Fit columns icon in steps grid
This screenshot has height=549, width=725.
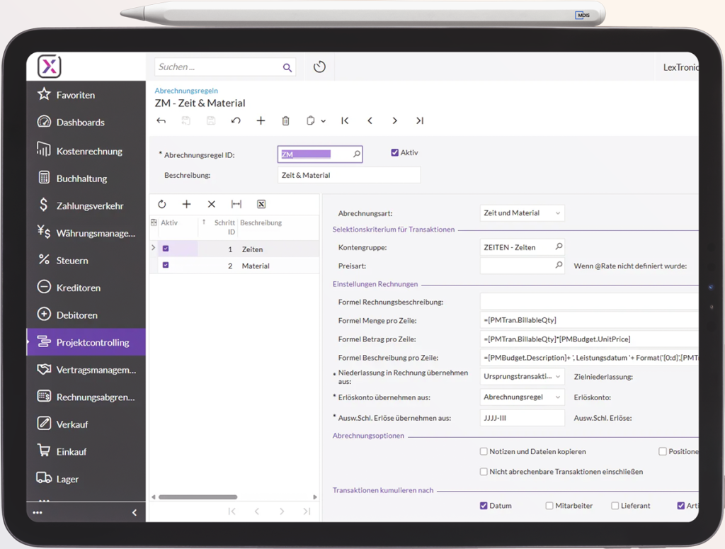pyautogui.click(x=236, y=204)
